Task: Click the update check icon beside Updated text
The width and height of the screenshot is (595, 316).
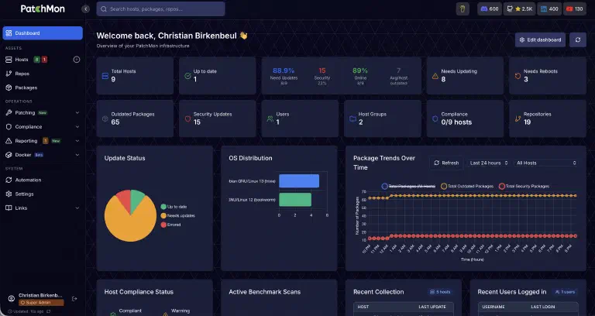Action: coord(49,311)
